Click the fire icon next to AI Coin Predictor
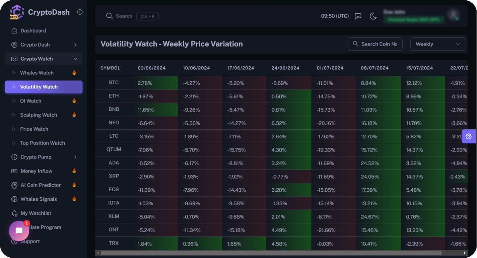 [74, 185]
